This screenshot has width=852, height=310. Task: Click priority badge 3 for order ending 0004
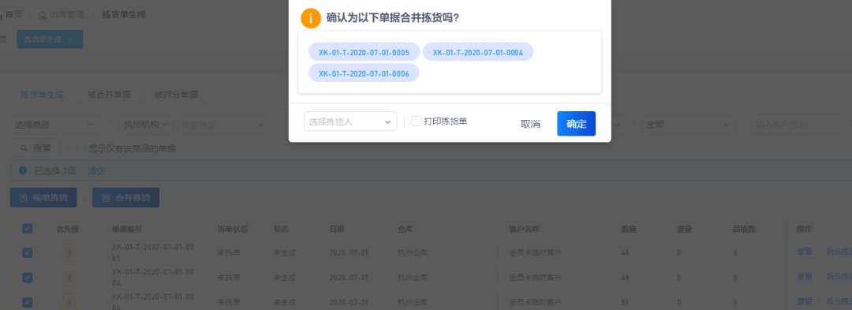click(69, 278)
